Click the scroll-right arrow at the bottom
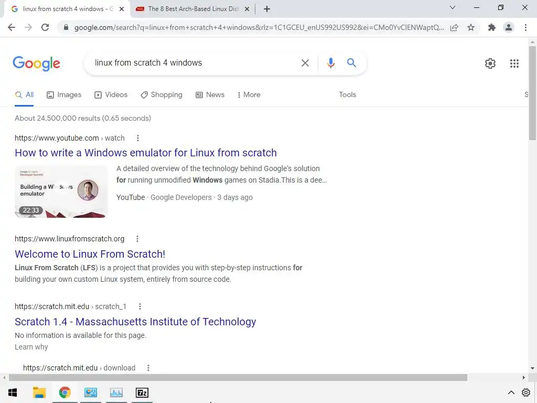The height and width of the screenshot is (403, 537). click(x=524, y=377)
